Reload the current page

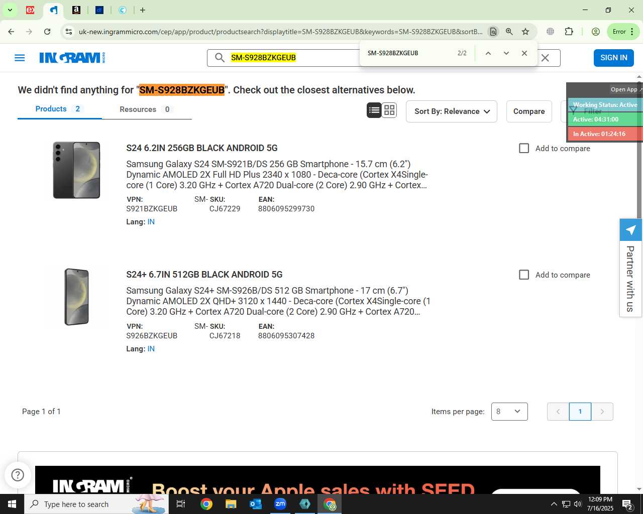tap(47, 32)
